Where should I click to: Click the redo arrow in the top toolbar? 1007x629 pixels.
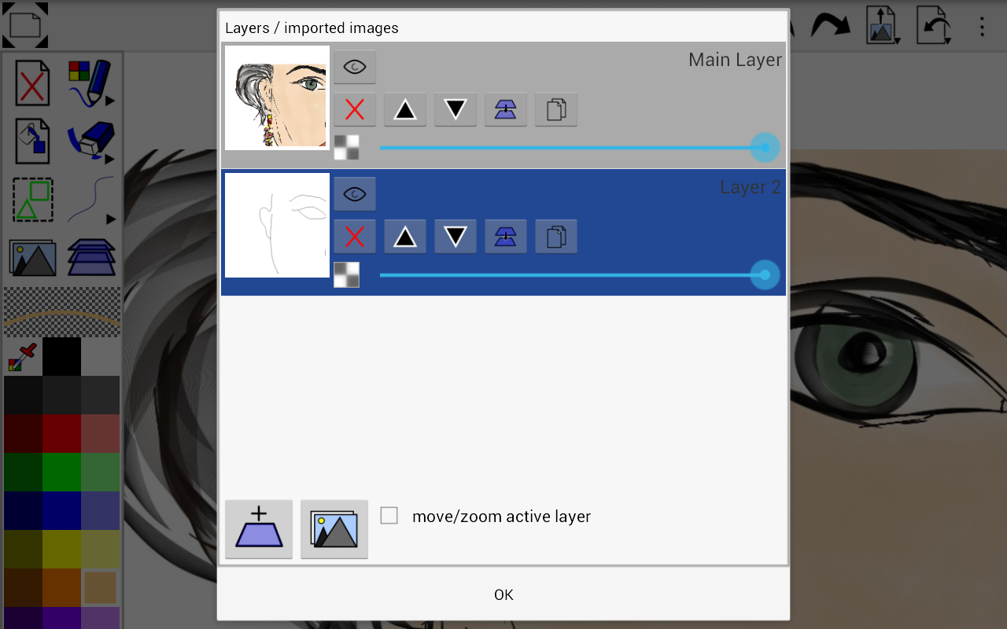point(830,24)
